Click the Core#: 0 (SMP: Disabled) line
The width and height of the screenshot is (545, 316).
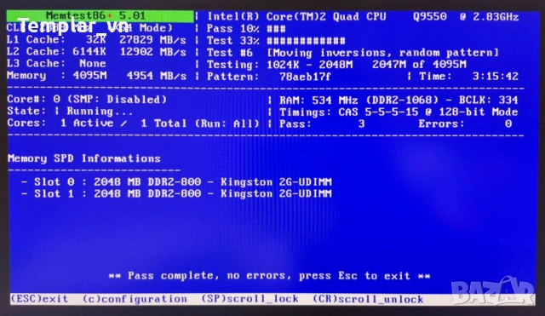[87, 100]
